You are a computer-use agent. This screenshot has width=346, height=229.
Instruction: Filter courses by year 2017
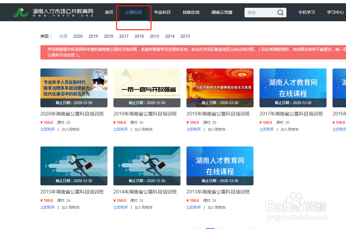(x=124, y=36)
